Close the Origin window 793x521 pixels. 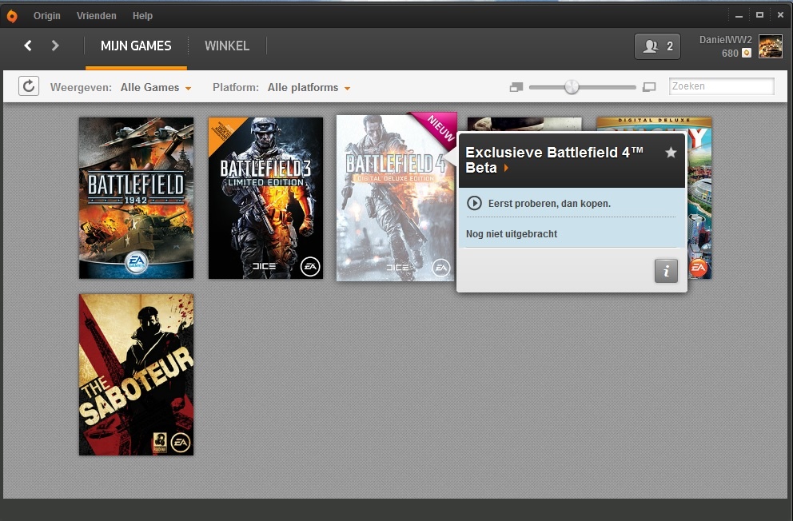pyautogui.click(x=780, y=15)
